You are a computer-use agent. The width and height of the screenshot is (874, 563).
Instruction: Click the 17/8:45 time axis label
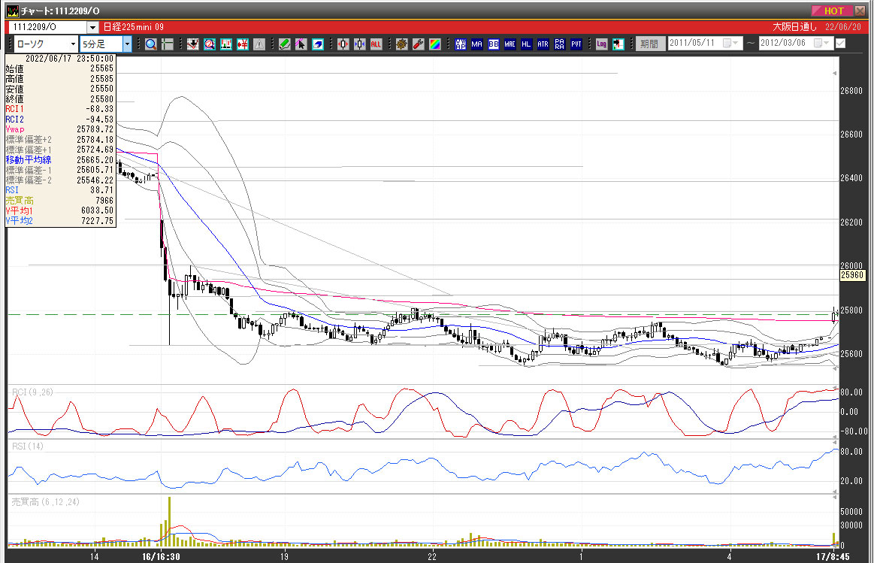point(833,556)
